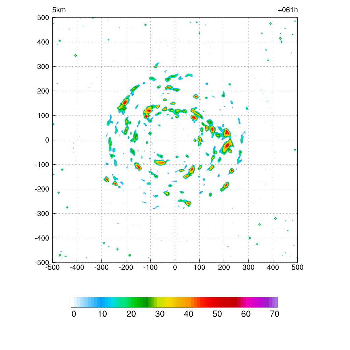Click colorbar label 10
This screenshot has height=350, width=350.
(x=103, y=314)
